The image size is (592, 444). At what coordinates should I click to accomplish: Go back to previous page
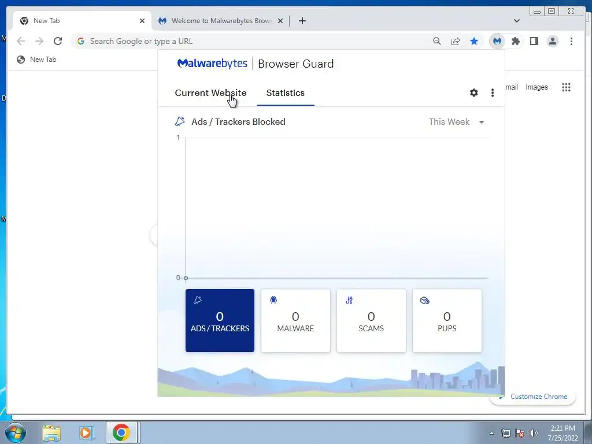coord(21,41)
